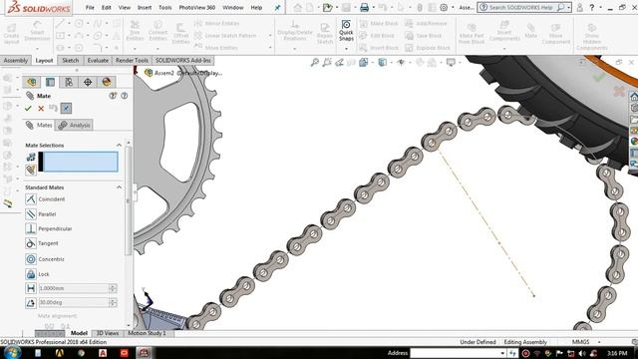Expand the Quick Snaps dropdown arrow
Viewport: 638px width, 359px height.
click(x=346, y=49)
